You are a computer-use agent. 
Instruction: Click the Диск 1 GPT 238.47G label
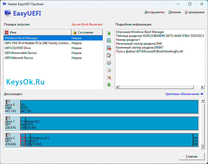tap(10, 125)
